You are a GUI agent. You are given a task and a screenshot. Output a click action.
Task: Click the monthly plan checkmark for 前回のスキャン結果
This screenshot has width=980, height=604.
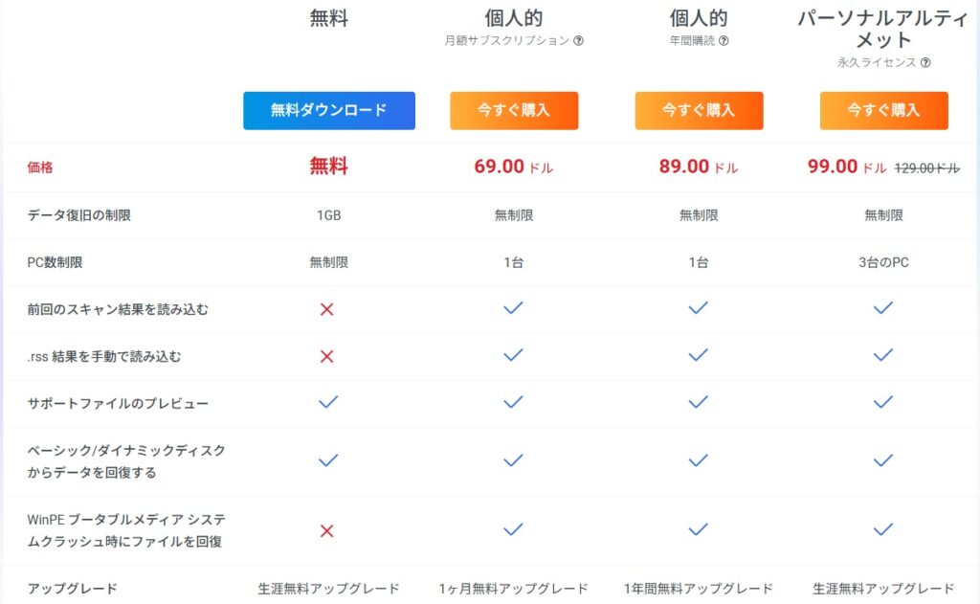pos(513,307)
